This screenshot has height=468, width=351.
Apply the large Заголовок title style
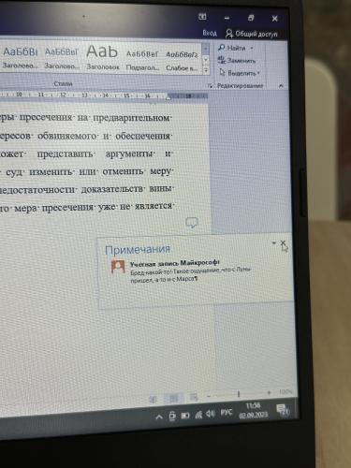coord(103,57)
